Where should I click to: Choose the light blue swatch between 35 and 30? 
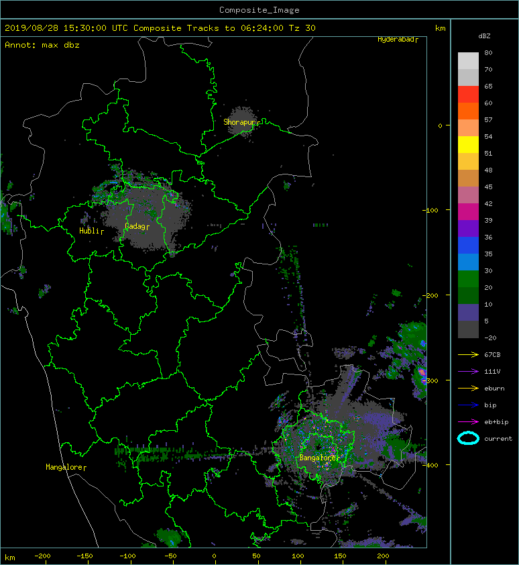(x=468, y=262)
